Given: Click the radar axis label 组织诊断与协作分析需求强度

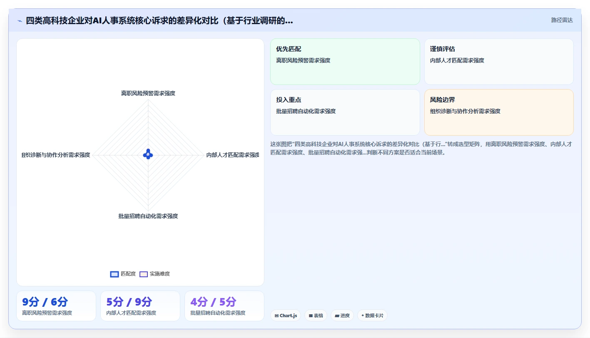Looking at the screenshot, I should coord(56,155).
